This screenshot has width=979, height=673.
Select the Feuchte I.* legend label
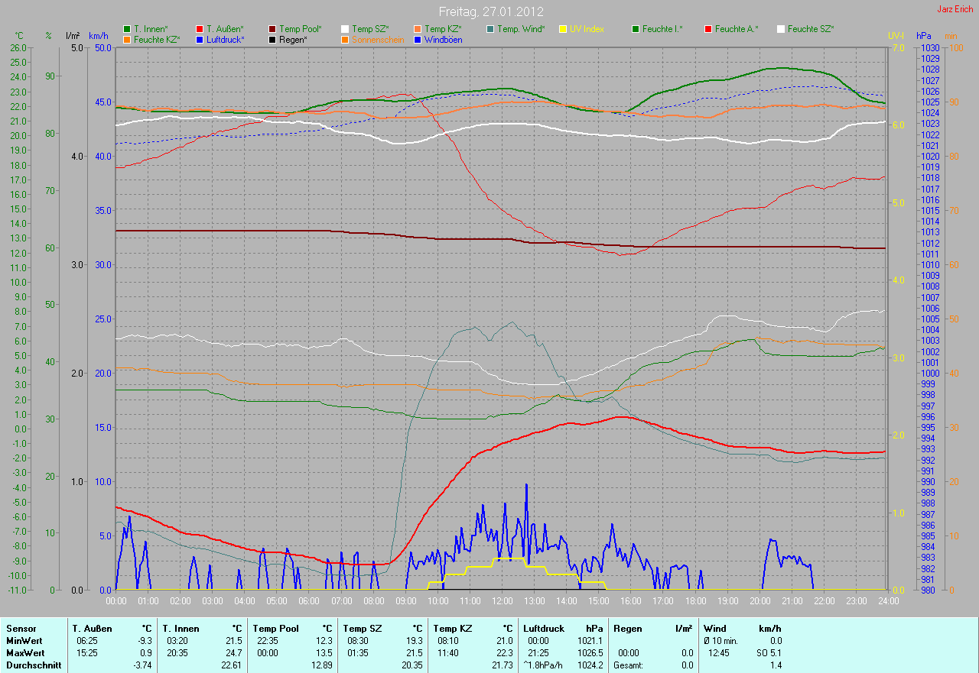click(x=662, y=29)
